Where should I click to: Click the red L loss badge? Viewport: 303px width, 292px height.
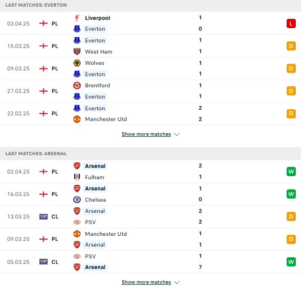tap(291, 23)
